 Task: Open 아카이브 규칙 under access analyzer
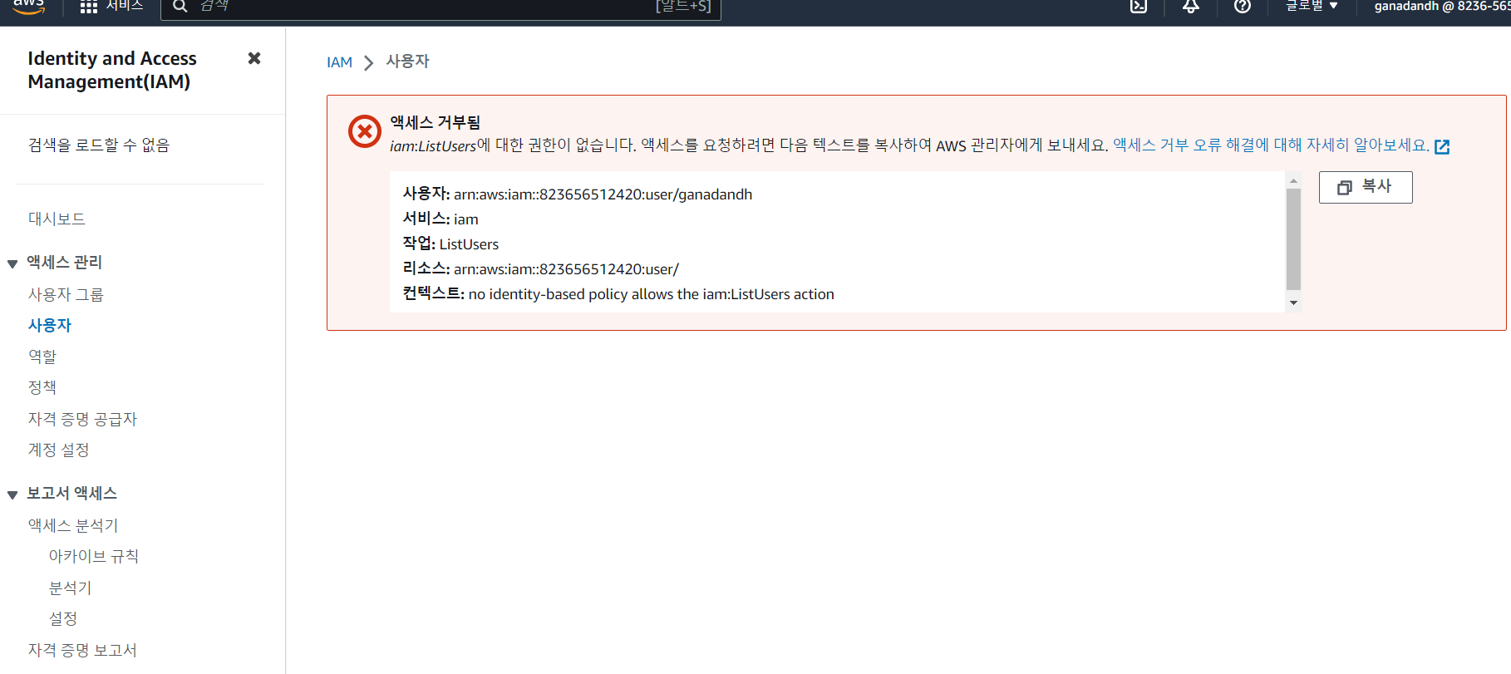point(94,556)
